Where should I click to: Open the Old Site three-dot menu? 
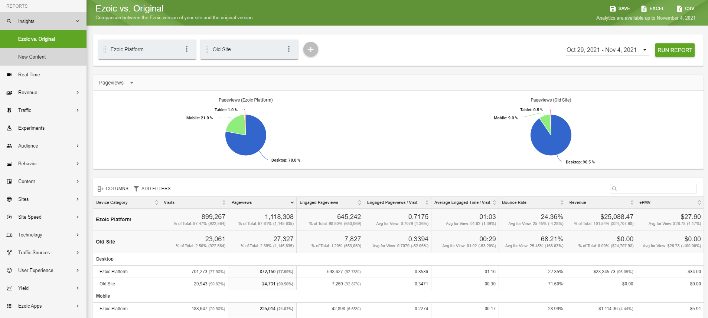coord(289,49)
